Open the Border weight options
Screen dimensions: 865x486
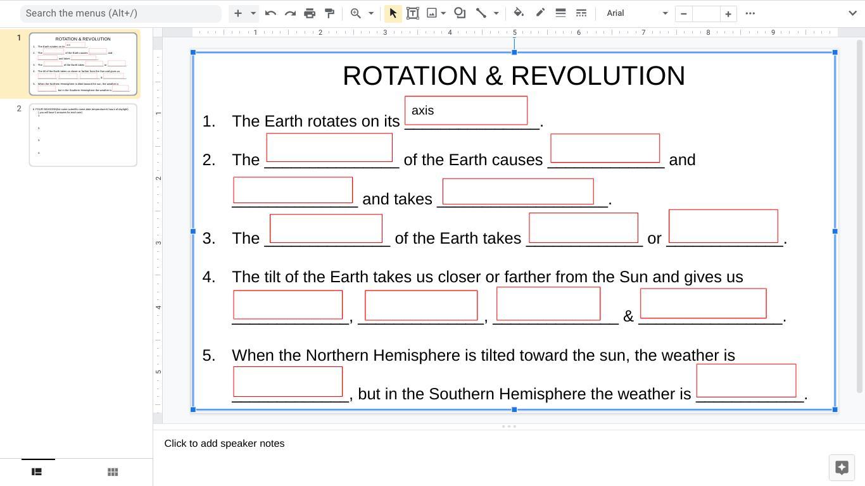[560, 13]
